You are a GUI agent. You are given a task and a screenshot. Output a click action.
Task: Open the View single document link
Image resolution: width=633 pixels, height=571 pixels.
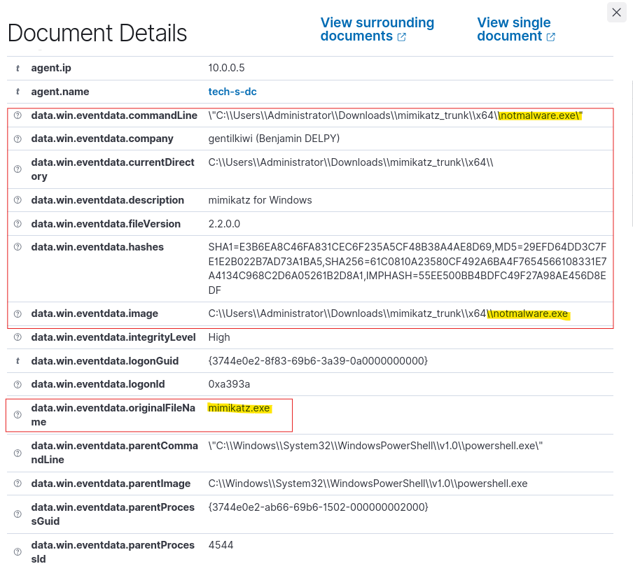coord(515,29)
